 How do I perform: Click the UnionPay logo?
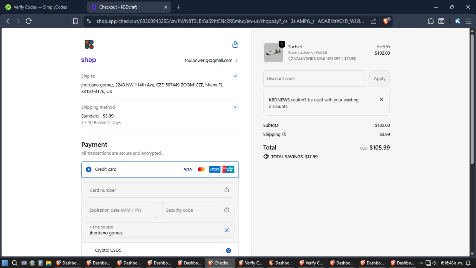228,169
